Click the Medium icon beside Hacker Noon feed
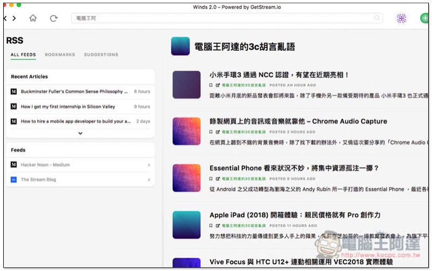 (x=13, y=165)
